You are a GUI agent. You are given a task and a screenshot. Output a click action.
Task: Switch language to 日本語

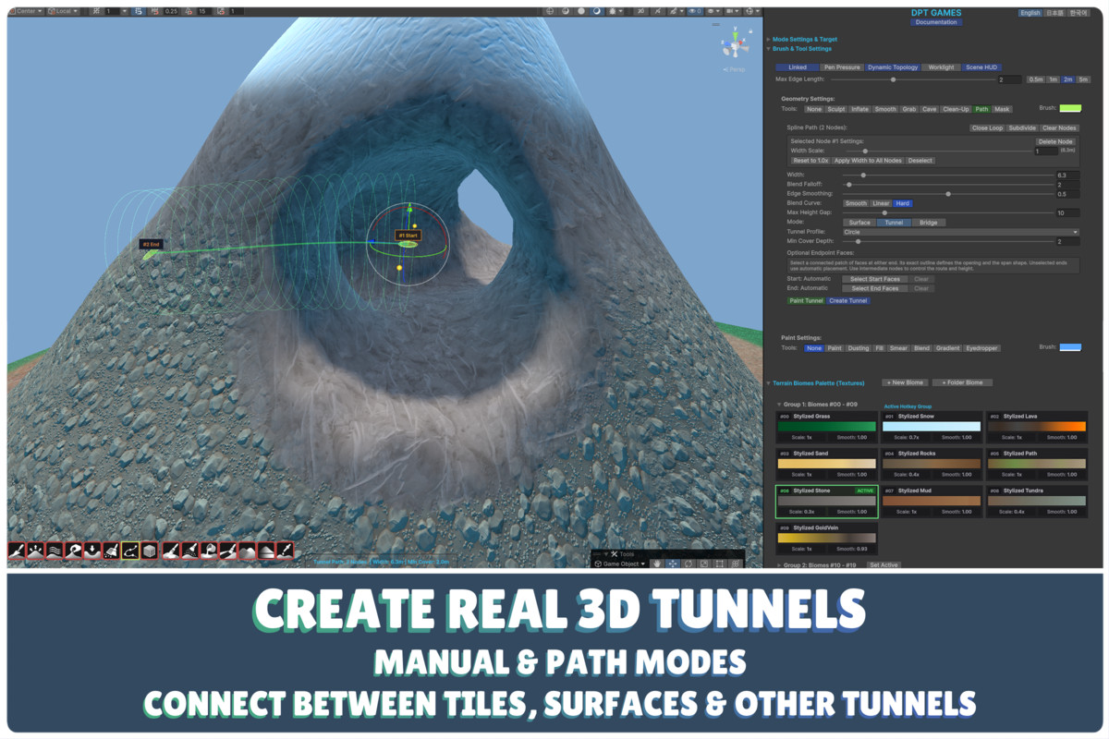point(1054,13)
